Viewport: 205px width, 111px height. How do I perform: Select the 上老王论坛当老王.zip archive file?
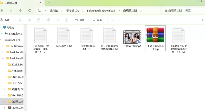155,38
